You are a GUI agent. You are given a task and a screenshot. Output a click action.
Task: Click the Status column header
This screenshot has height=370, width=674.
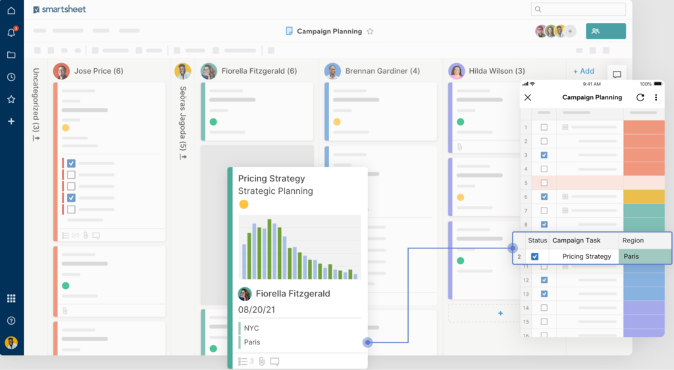click(x=537, y=241)
